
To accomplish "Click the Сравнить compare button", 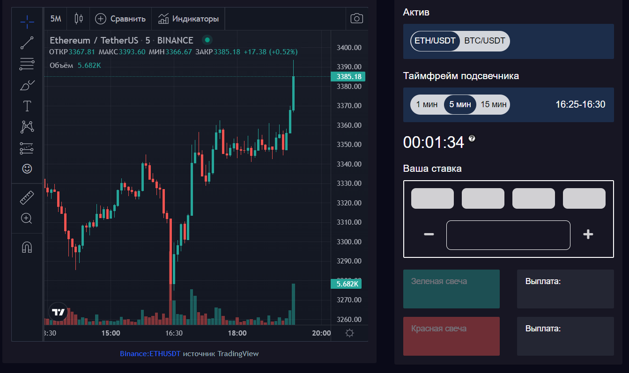I will (120, 19).
